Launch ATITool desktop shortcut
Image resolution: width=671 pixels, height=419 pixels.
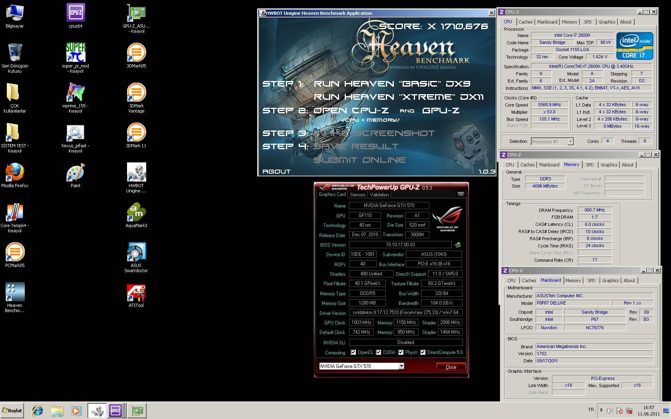(136, 295)
